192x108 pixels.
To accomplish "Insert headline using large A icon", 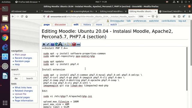I will point(61,44).
